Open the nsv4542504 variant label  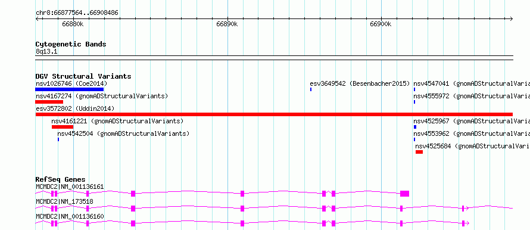pyautogui.click(x=123, y=133)
